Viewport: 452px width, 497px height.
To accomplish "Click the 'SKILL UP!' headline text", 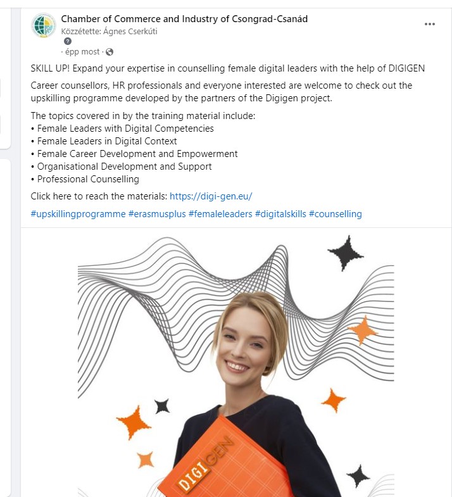I will (50, 68).
